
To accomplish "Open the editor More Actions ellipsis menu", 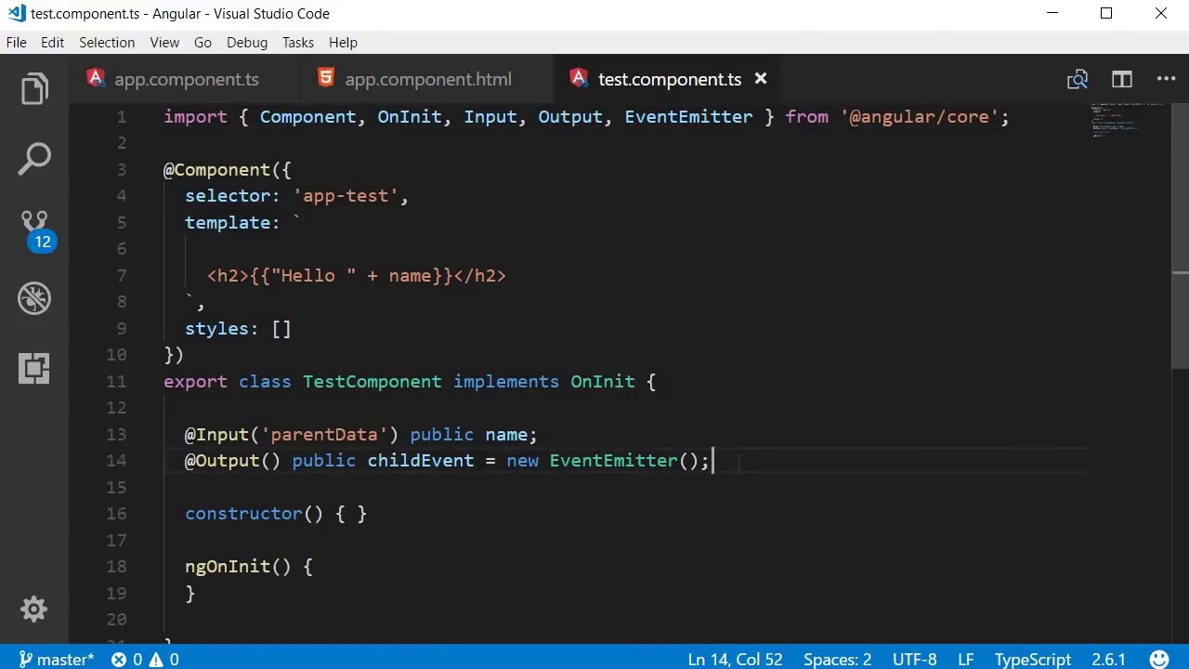I will point(1166,80).
